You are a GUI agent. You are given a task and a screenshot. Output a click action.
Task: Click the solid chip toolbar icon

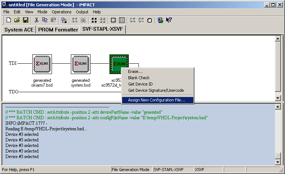(150, 20)
